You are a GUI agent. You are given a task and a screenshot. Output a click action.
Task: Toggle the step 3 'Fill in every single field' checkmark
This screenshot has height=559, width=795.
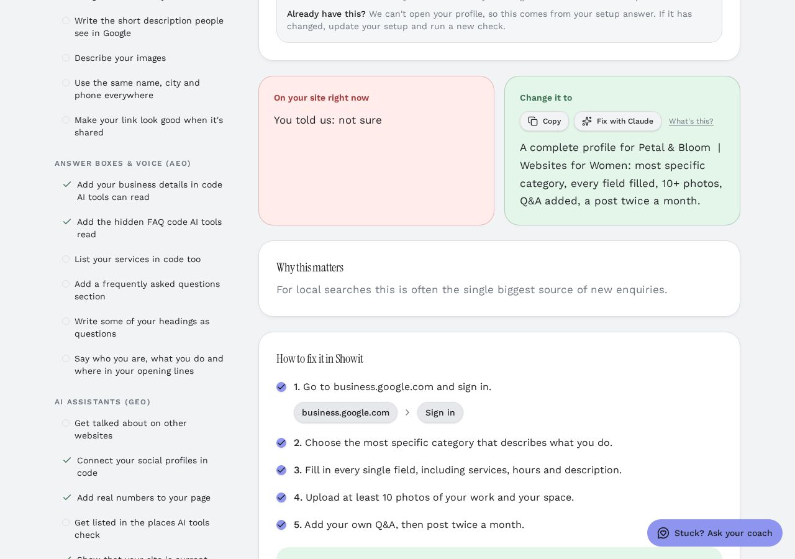pos(281,470)
